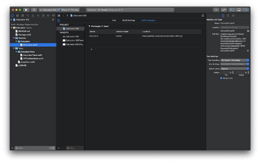Switch to the Info tab
Image resolution: width=260 pixels, height=163 pixels.
tap(114, 20)
